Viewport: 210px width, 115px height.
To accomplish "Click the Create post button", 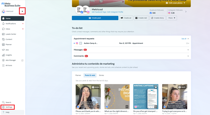I will (95, 18).
